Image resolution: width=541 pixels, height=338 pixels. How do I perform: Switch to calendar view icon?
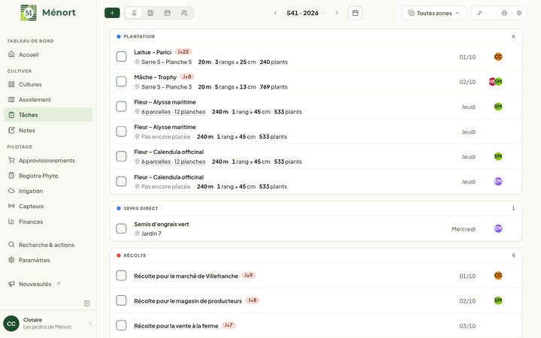pyautogui.click(x=168, y=13)
